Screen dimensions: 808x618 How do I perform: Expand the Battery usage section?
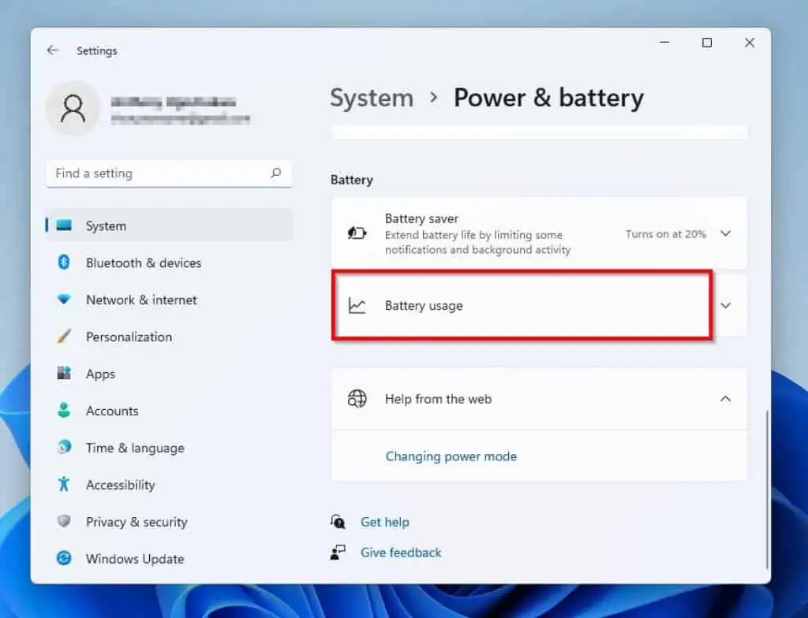[x=725, y=306]
